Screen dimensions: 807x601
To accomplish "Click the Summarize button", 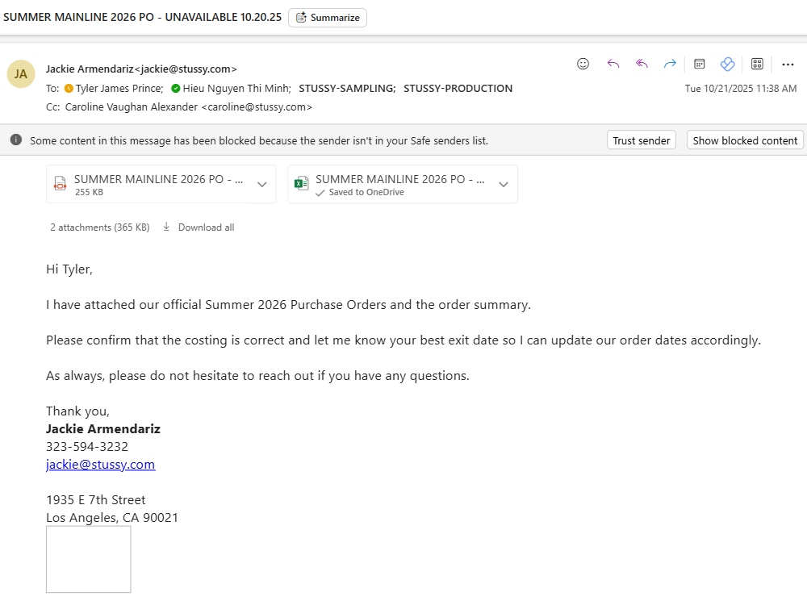I will point(328,18).
